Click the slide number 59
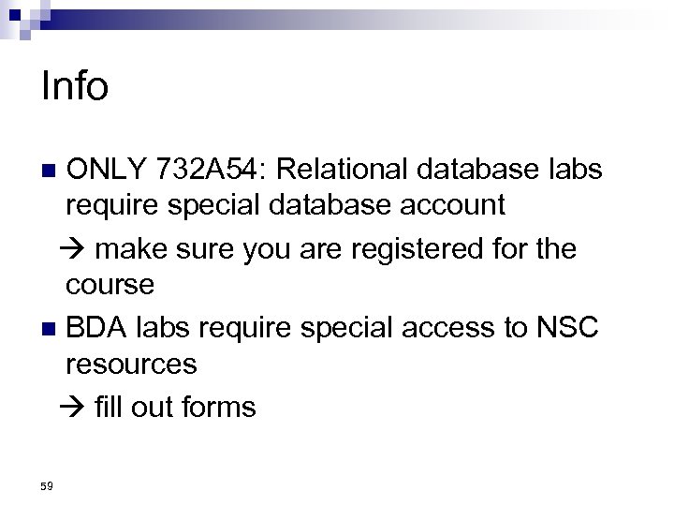674x506 pixels. click(x=49, y=484)
